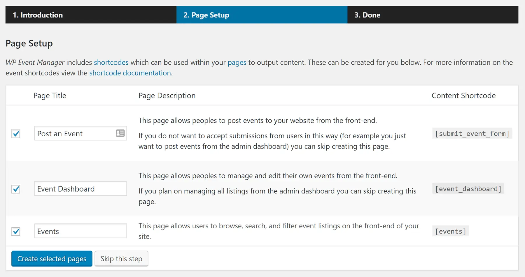Screen dimensions: 525x277
Task: Jump to the 3. Done step tab
Action: (x=433, y=15)
